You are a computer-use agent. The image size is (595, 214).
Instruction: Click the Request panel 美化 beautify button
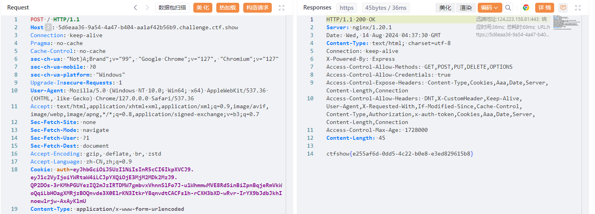point(203,8)
